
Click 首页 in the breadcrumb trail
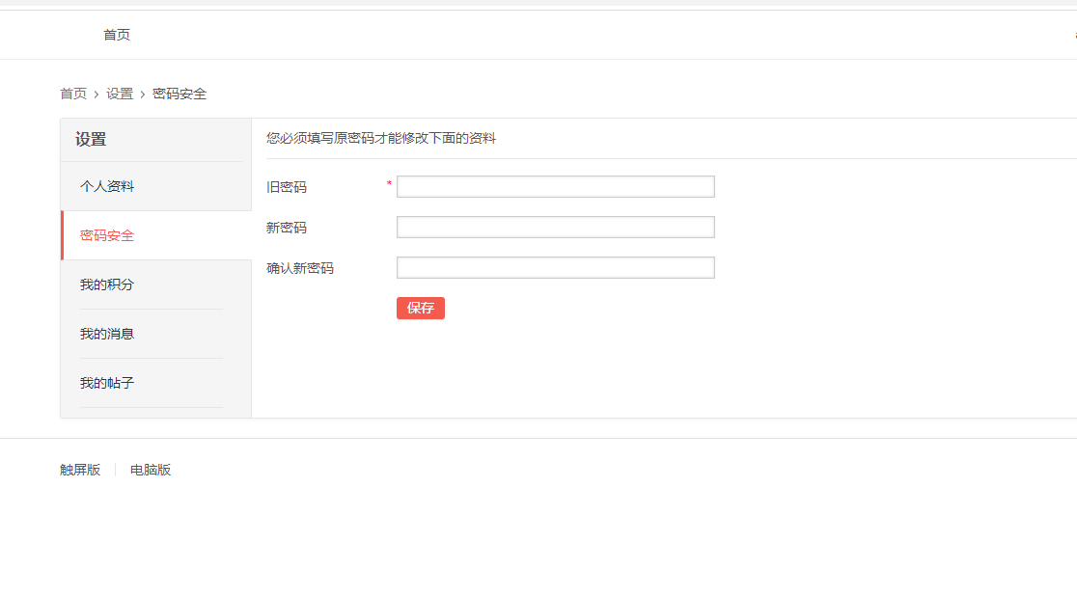click(x=70, y=94)
